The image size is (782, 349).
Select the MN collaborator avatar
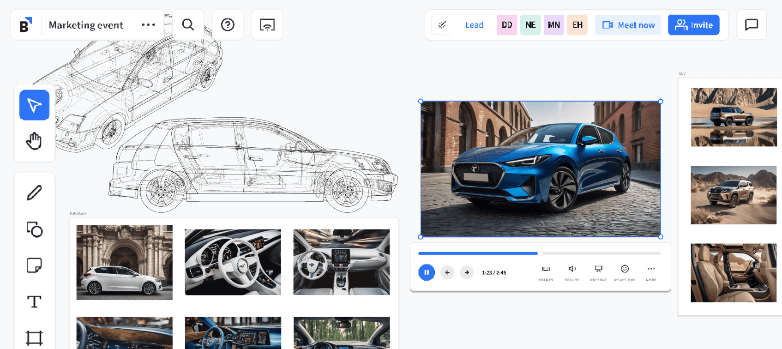tap(554, 25)
